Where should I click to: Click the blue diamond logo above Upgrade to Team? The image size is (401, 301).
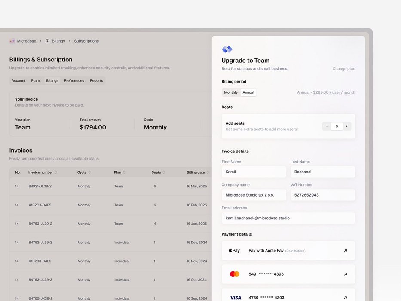click(x=227, y=49)
